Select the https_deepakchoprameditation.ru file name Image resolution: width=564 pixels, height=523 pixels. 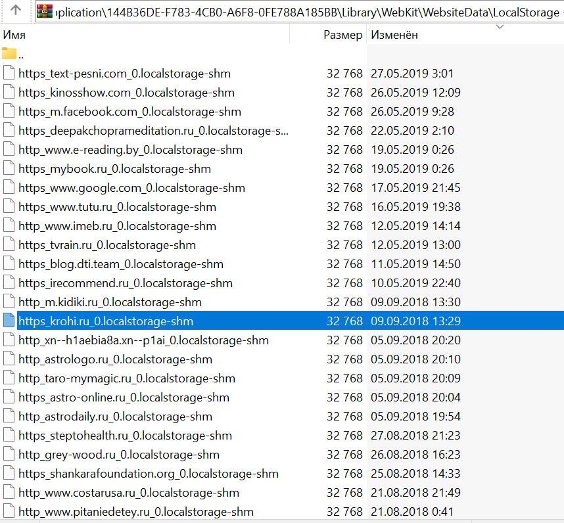coord(153,131)
